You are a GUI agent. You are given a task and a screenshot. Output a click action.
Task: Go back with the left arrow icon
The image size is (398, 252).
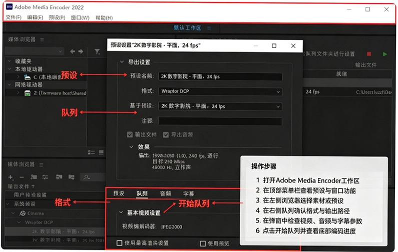tap(73, 51)
